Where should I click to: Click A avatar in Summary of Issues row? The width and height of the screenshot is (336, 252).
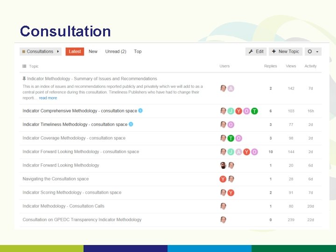pos(231,89)
